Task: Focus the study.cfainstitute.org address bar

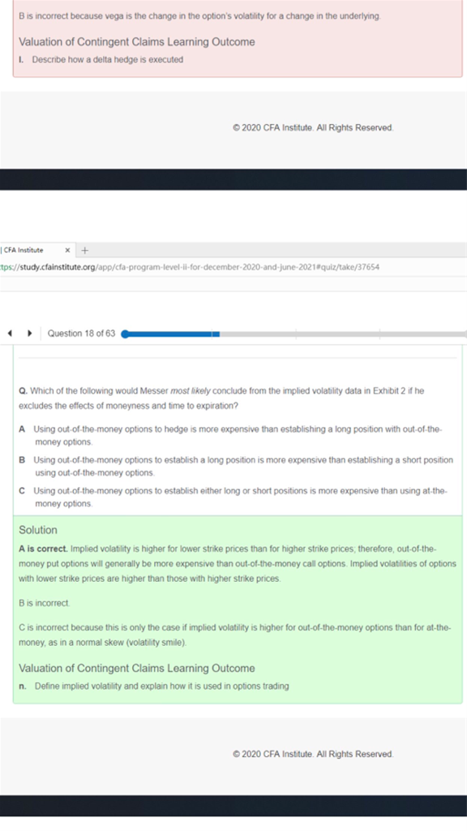Action: pyautogui.click(x=233, y=267)
